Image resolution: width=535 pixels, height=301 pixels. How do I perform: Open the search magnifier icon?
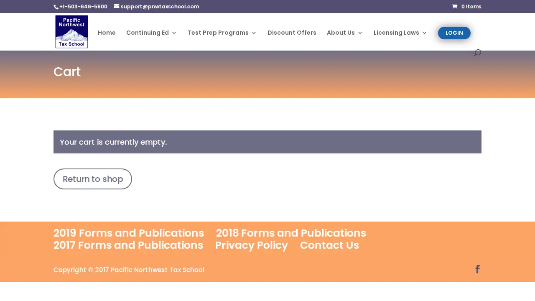click(x=477, y=53)
